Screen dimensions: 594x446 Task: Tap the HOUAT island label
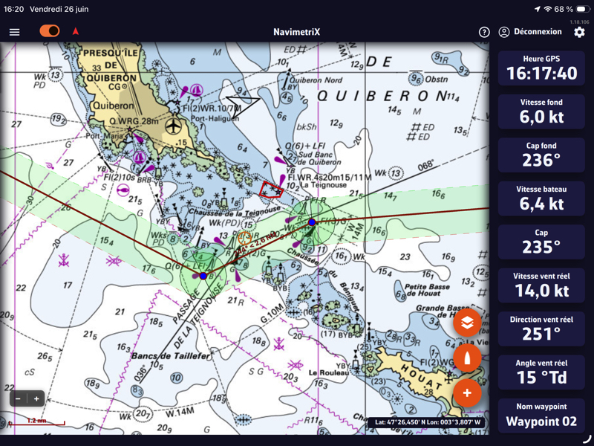pos(421,377)
